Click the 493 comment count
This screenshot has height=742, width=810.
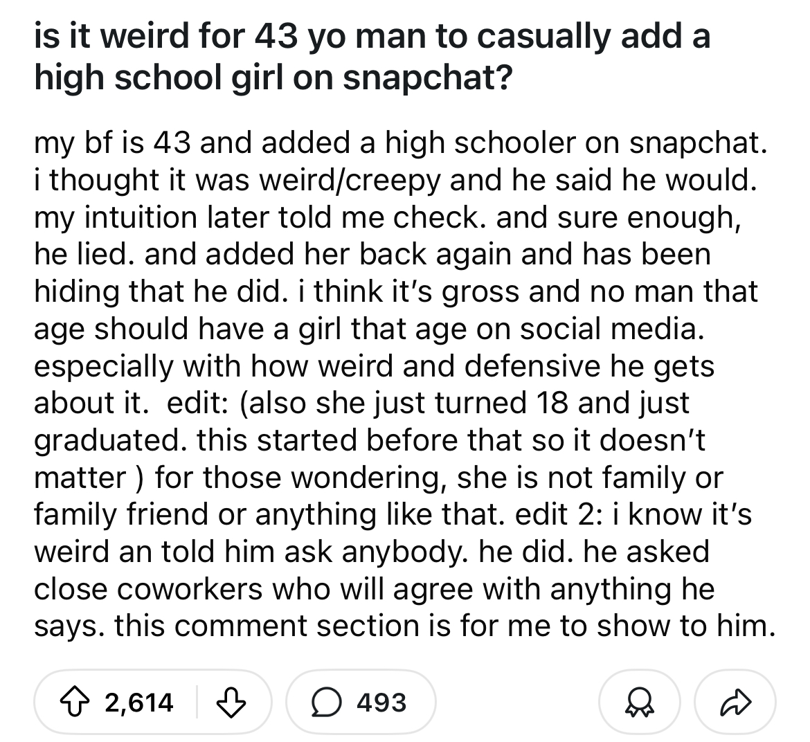pos(381,703)
